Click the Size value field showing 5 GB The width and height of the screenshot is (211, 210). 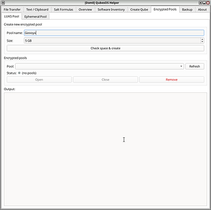coord(112,40)
